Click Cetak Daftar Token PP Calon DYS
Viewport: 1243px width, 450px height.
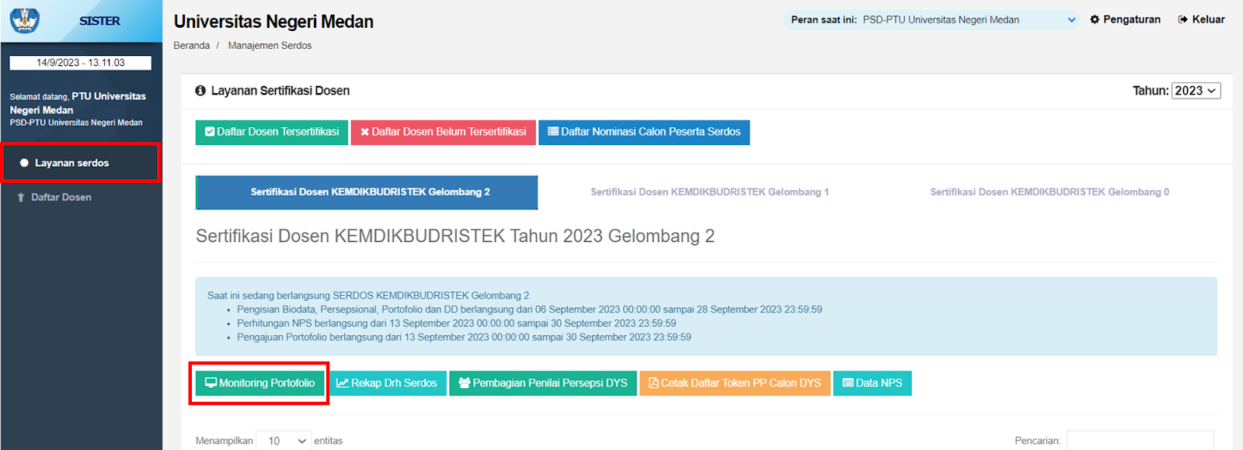click(x=735, y=383)
